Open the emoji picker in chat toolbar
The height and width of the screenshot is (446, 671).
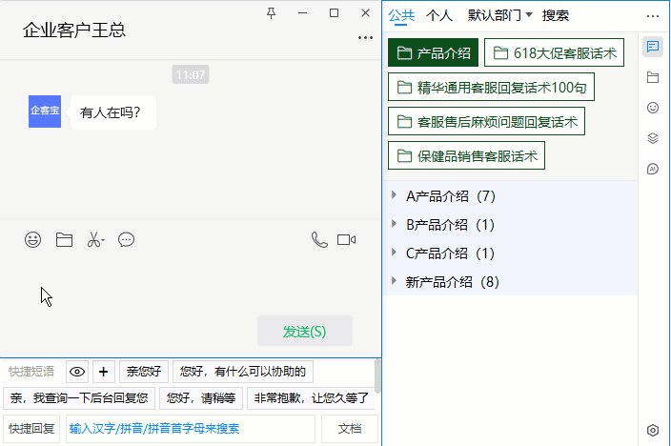coord(33,240)
